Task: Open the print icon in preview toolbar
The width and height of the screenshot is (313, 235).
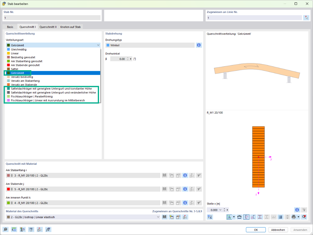Action: pyautogui.click(x=294, y=217)
